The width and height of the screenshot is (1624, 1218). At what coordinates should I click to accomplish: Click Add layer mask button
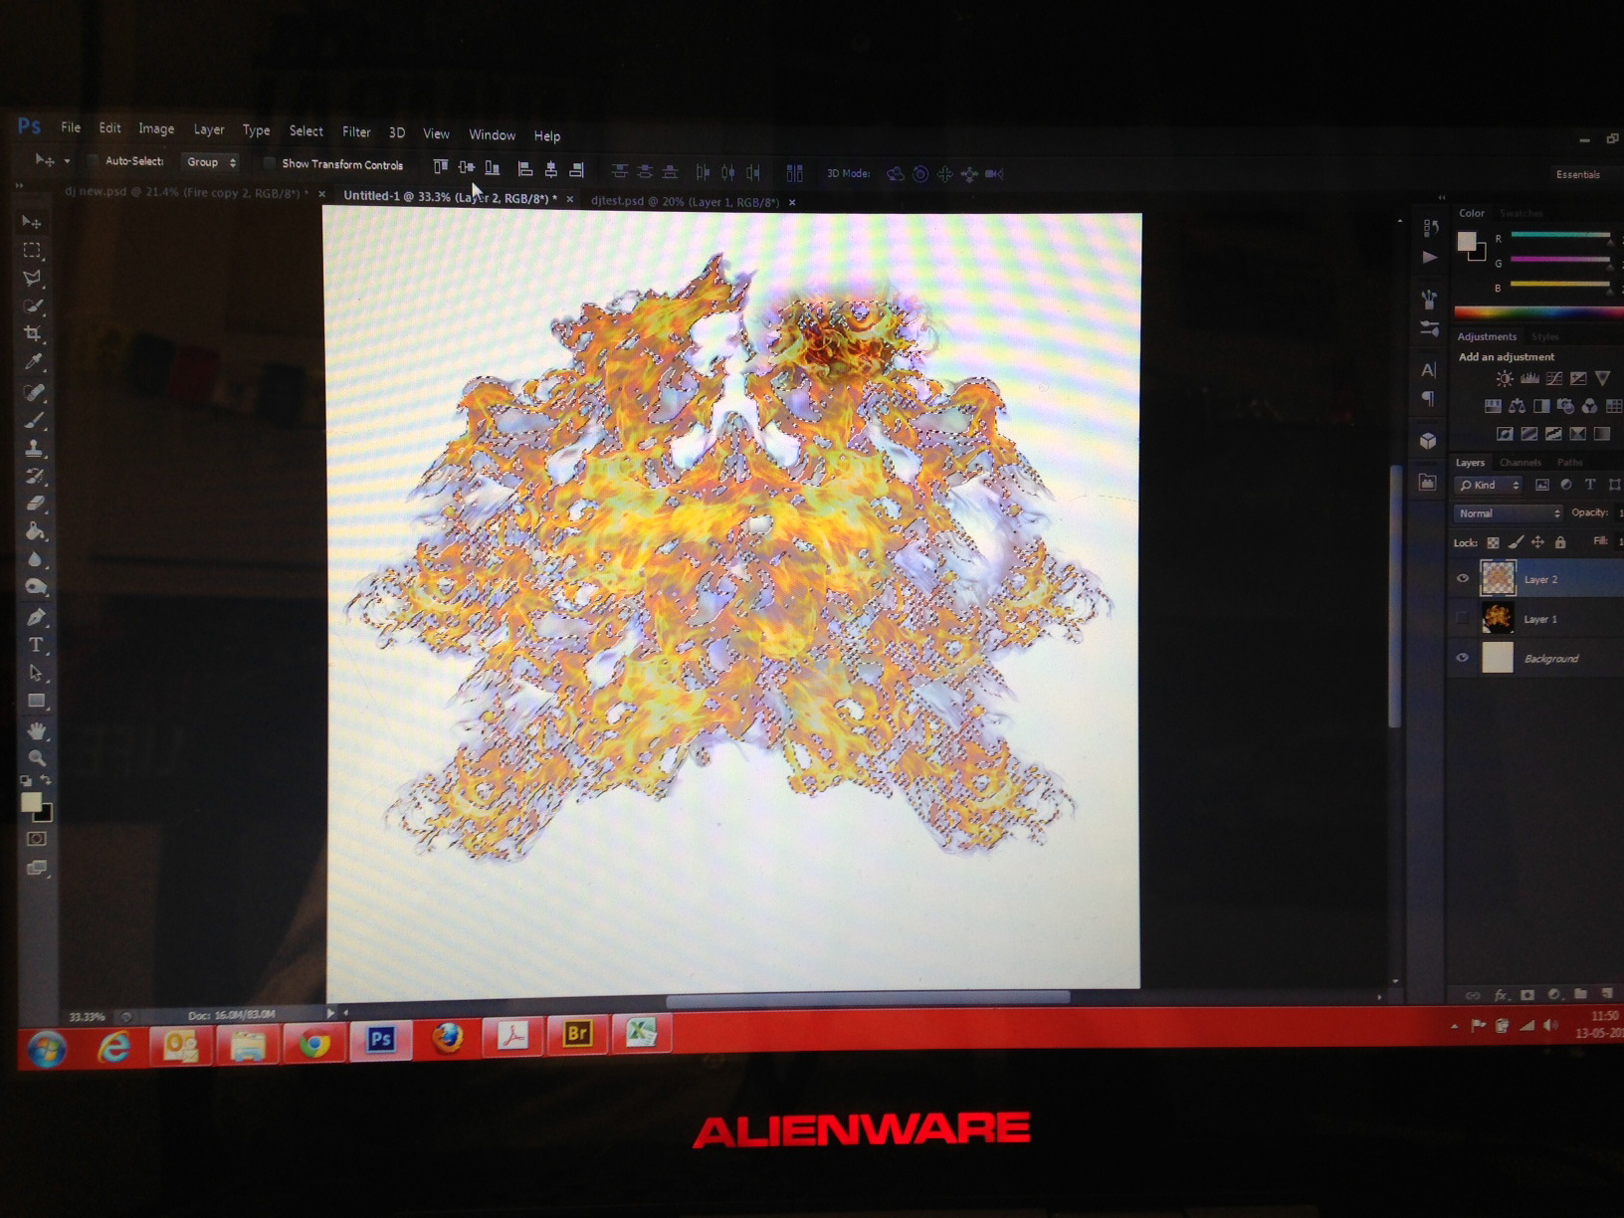pyautogui.click(x=1527, y=994)
